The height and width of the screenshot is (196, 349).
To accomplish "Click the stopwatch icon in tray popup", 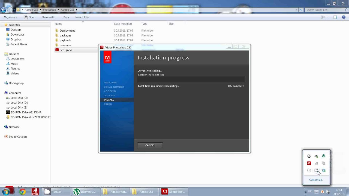I will [x=309, y=156].
